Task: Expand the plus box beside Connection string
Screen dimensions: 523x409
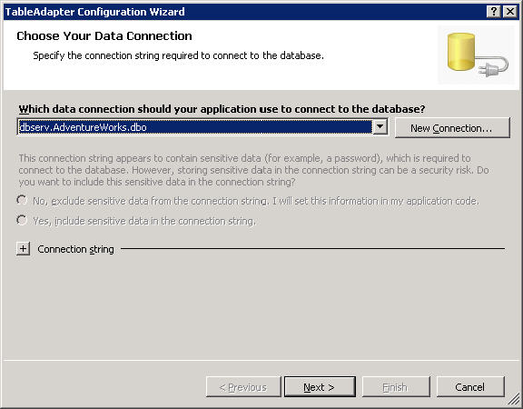Action: click(x=23, y=249)
